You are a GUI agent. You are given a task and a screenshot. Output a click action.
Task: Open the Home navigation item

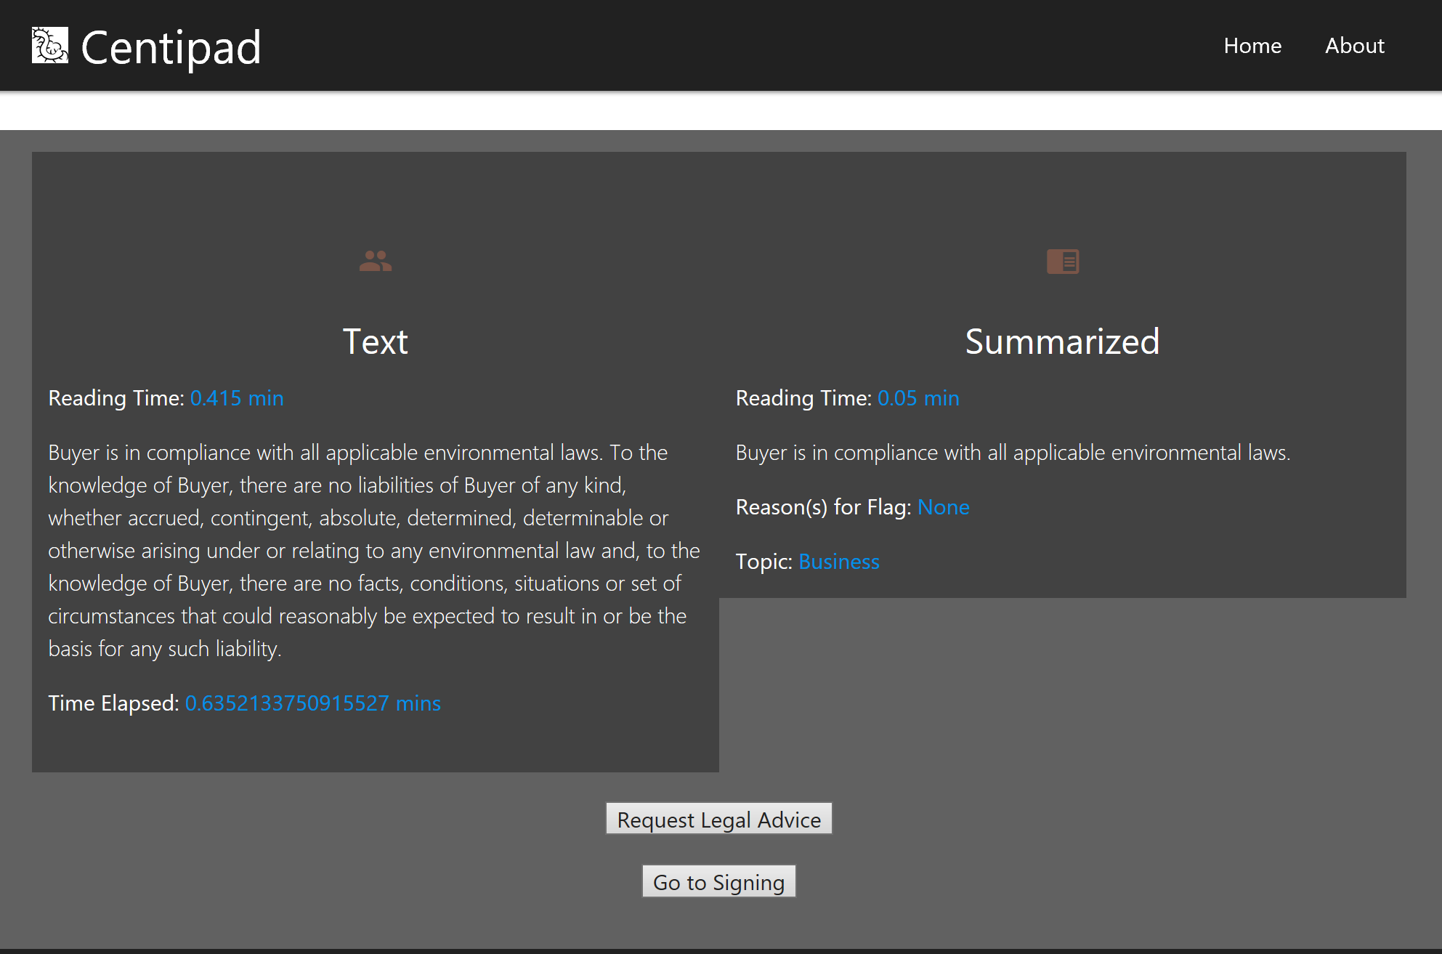[1252, 46]
